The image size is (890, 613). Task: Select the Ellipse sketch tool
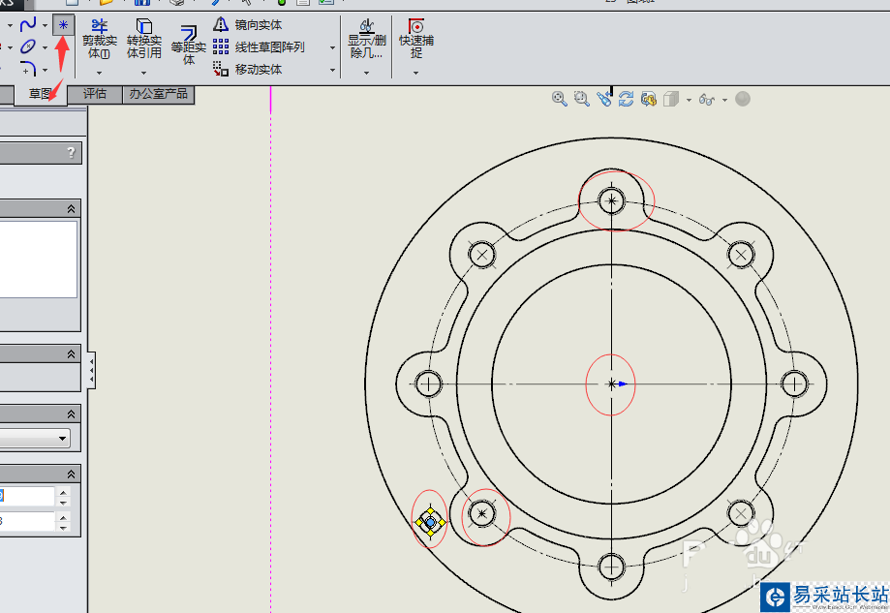[x=28, y=46]
